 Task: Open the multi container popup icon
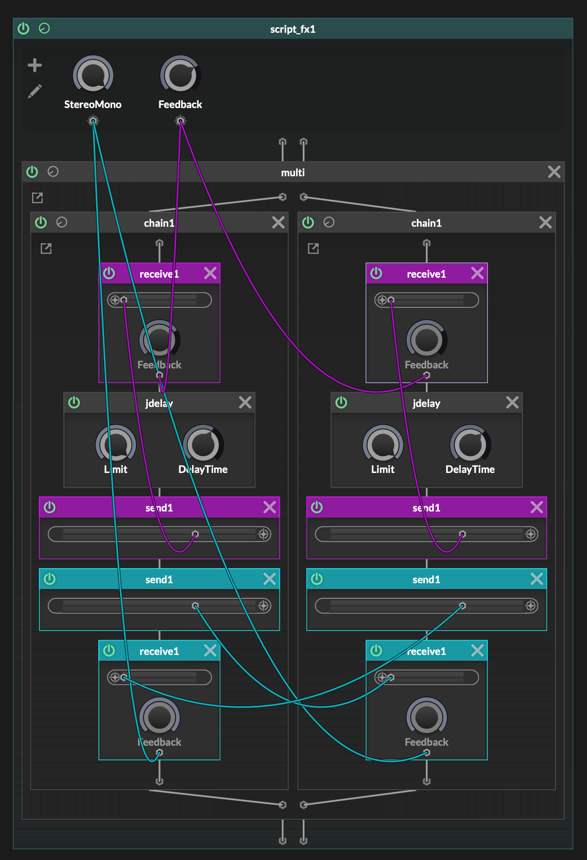(x=38, y=198)
